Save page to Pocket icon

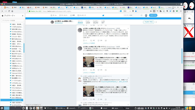point(133,11)
